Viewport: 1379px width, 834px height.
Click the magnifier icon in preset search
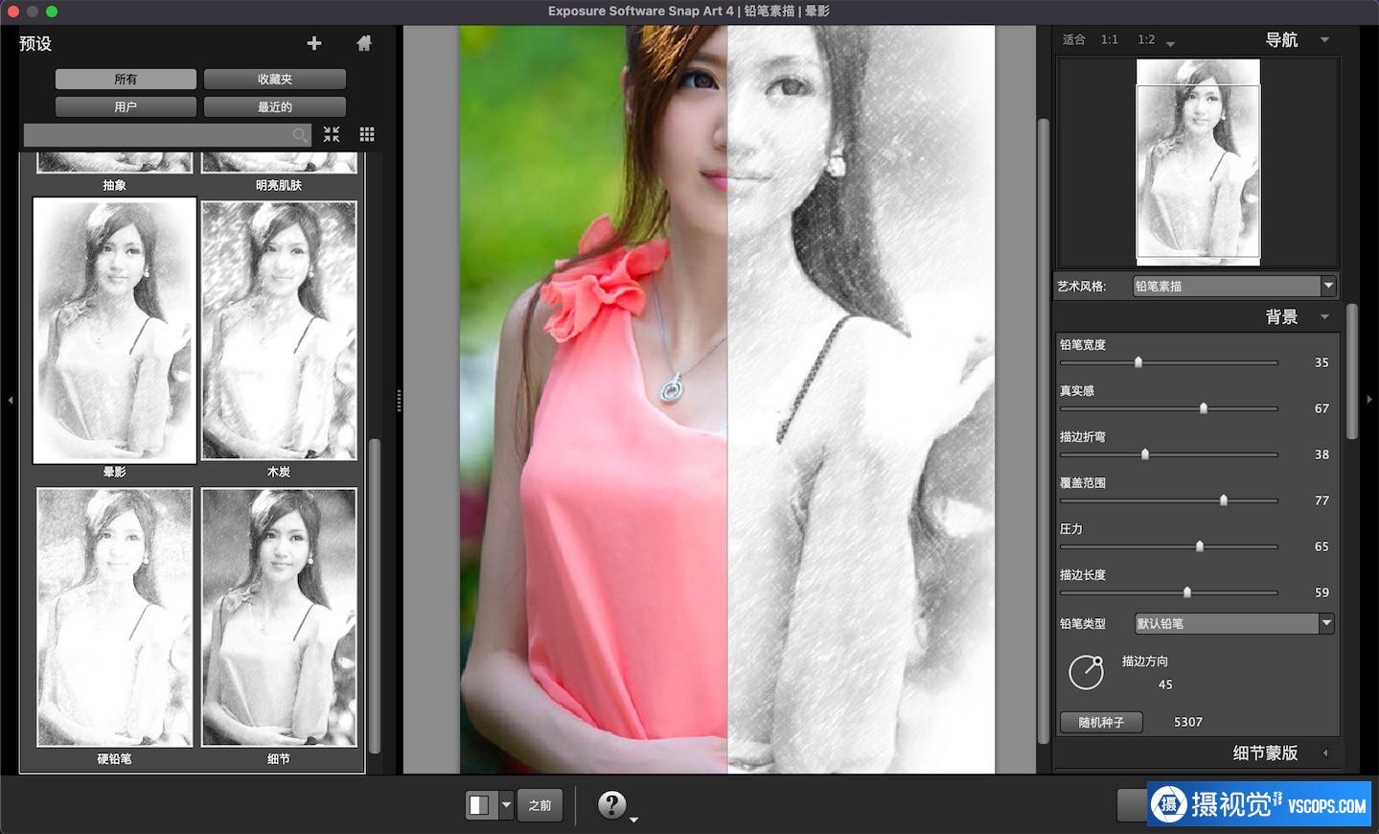click(x=300, y=135)
